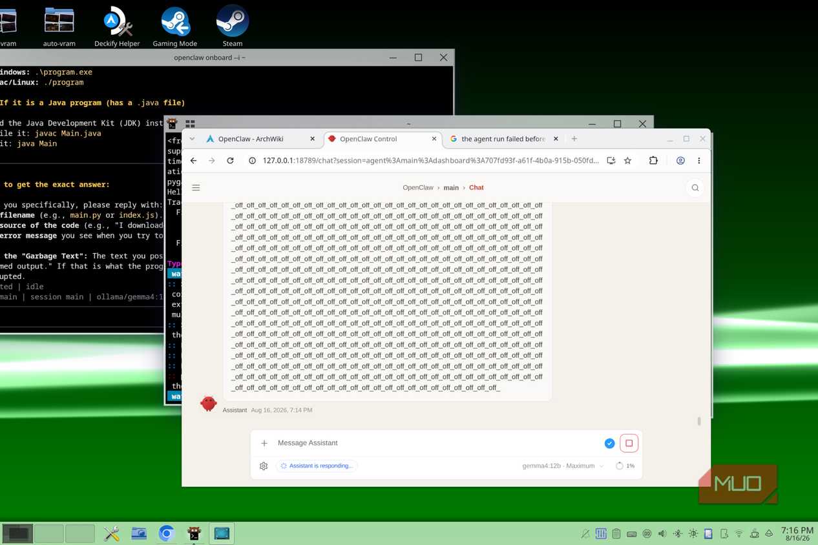Click the Assistant is responding status pill
The image size is (818, 545).
(317, 466)
